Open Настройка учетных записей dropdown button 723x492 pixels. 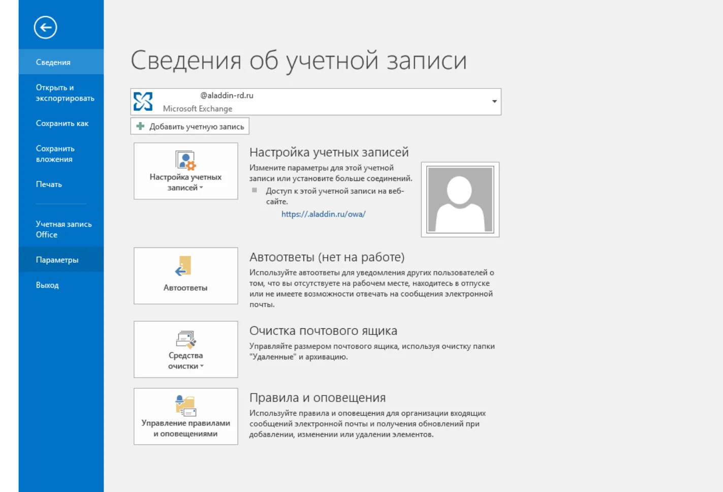pyautogui.click(x=186, y=171)
